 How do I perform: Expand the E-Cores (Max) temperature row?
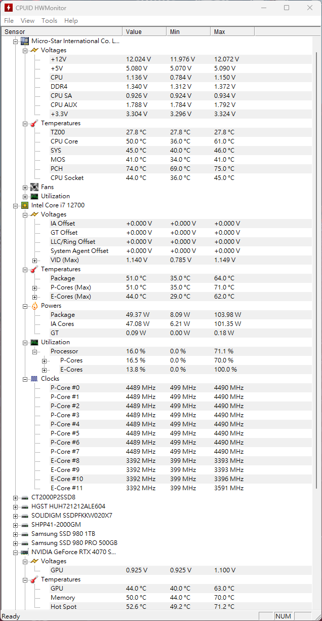pos(34,297)
